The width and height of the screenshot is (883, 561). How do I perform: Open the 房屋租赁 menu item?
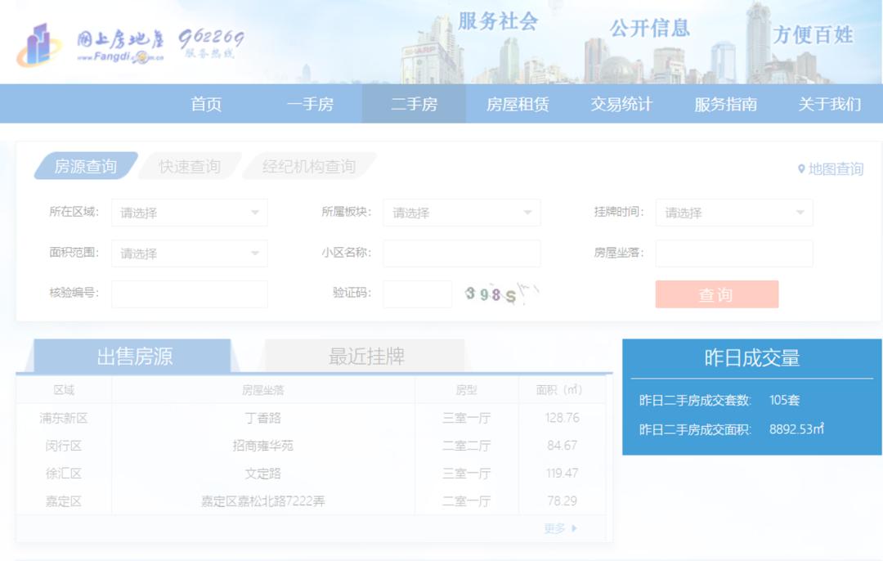(518, 104)
